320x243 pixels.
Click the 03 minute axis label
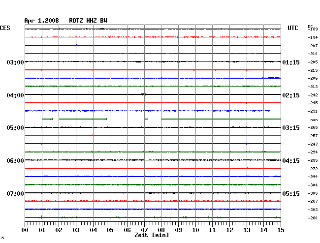coord(76,230)
